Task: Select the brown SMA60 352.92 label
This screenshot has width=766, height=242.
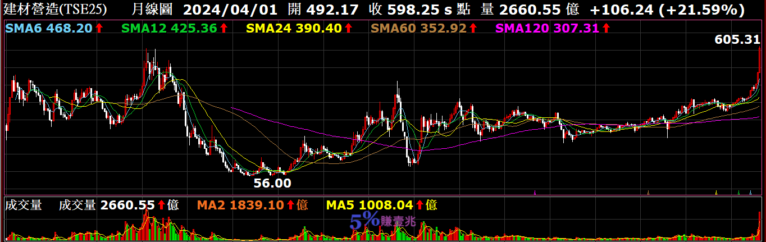Action: 419,28
